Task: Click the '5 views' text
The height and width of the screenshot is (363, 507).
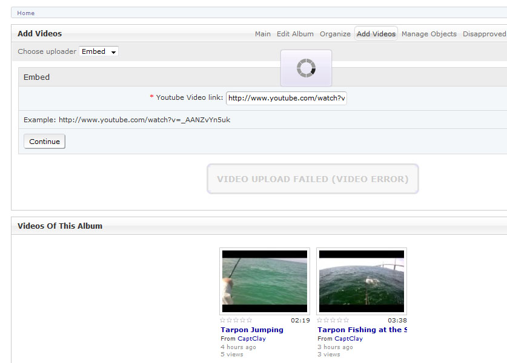Action: coord(232,355)
